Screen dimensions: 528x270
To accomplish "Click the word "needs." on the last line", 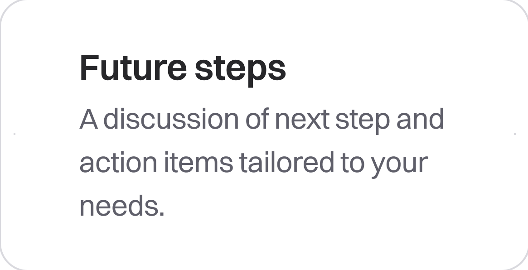I will pos(122,206).
